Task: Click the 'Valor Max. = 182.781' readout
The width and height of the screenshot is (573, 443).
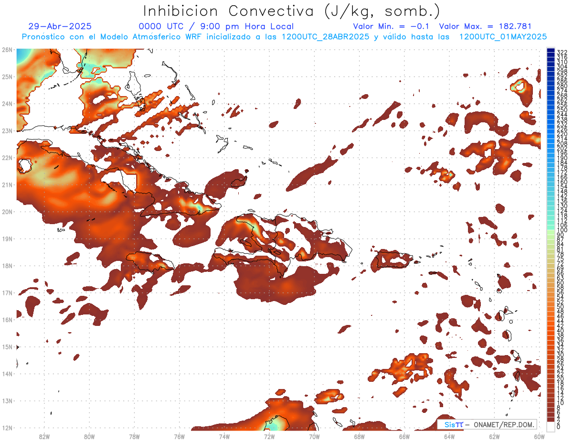Action: tap(485, 26)
